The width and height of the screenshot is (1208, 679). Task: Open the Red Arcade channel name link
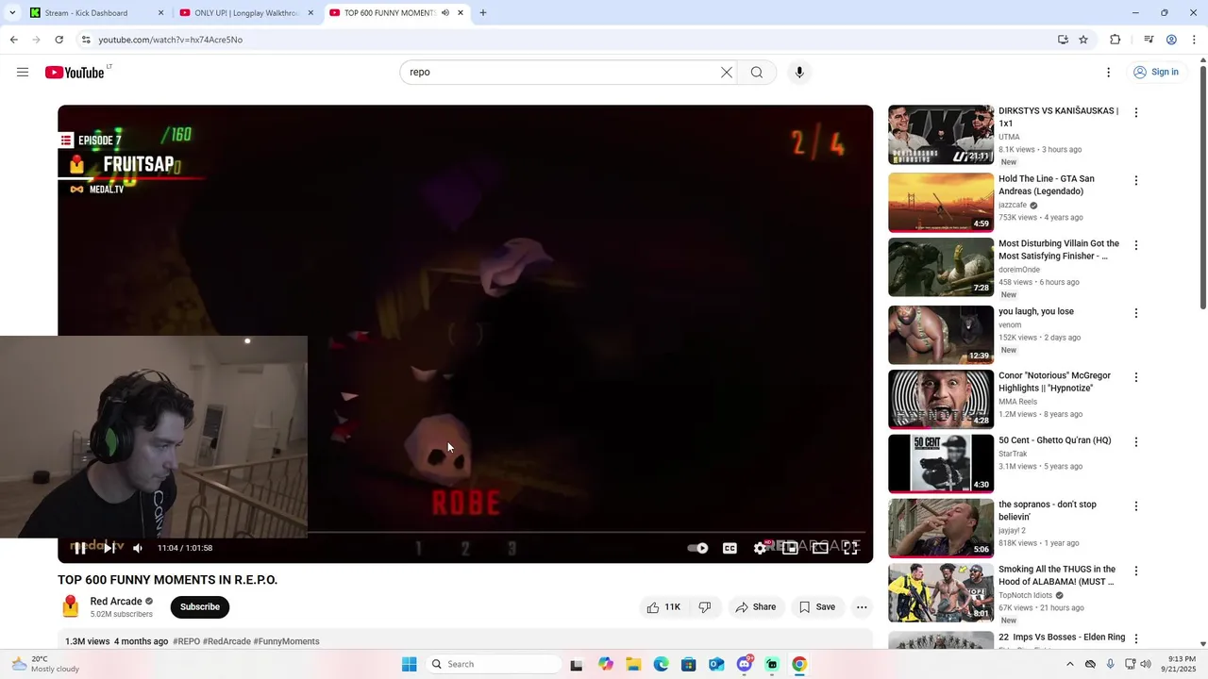pyautogui.click(x=116, y=602)
